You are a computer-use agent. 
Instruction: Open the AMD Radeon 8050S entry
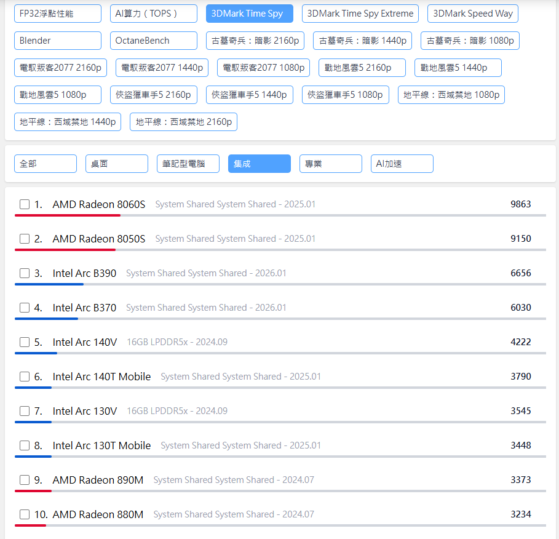point(99,239)
